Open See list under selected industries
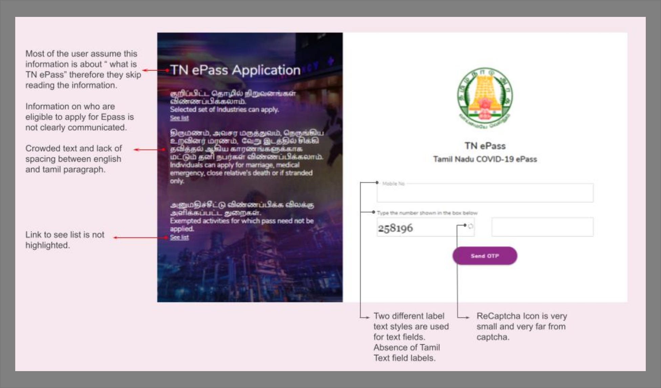 click(179, 118)
